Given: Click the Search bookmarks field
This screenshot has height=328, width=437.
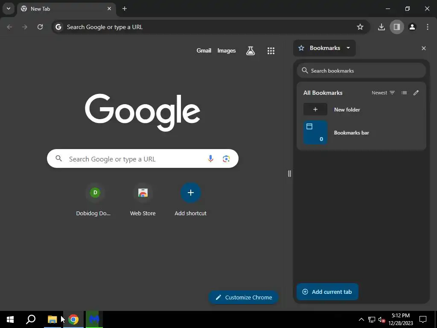Looking at the screenshot, I should [361, 70].
